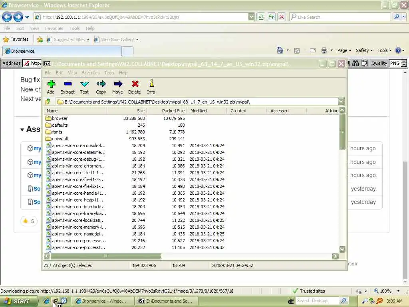Click the Start button

[18, 301]
